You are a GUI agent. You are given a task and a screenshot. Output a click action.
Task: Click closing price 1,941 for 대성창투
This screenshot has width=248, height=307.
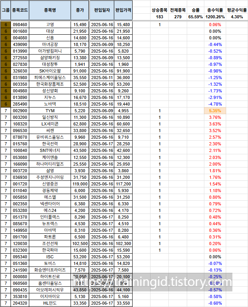pos(80,64)
